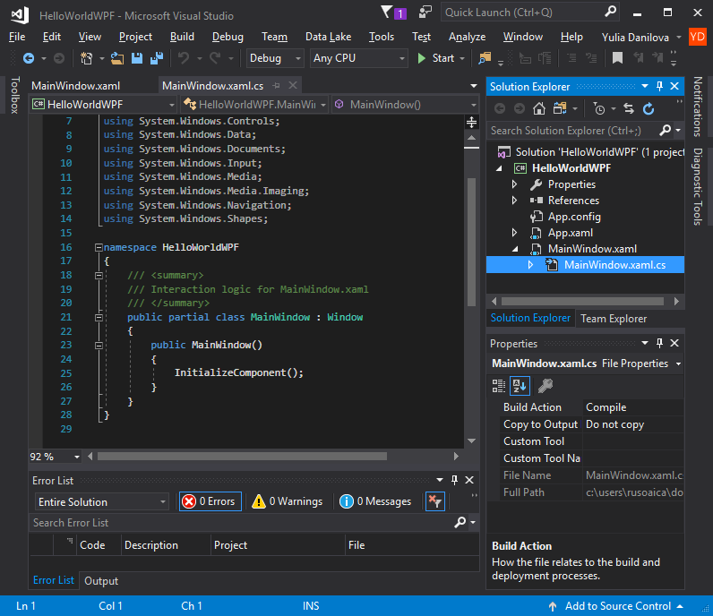713x616 pixels.
Task: Click the Home icon in Solution Explorer
Action: tap(539, 108)
